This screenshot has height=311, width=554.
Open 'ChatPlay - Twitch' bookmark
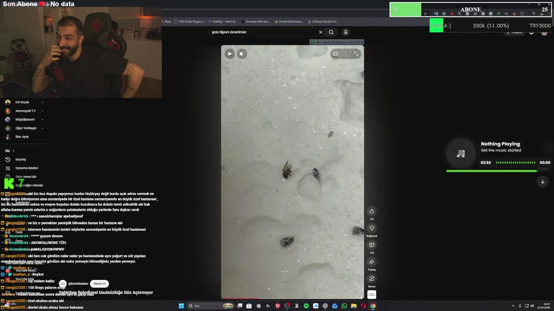[222, 21]
